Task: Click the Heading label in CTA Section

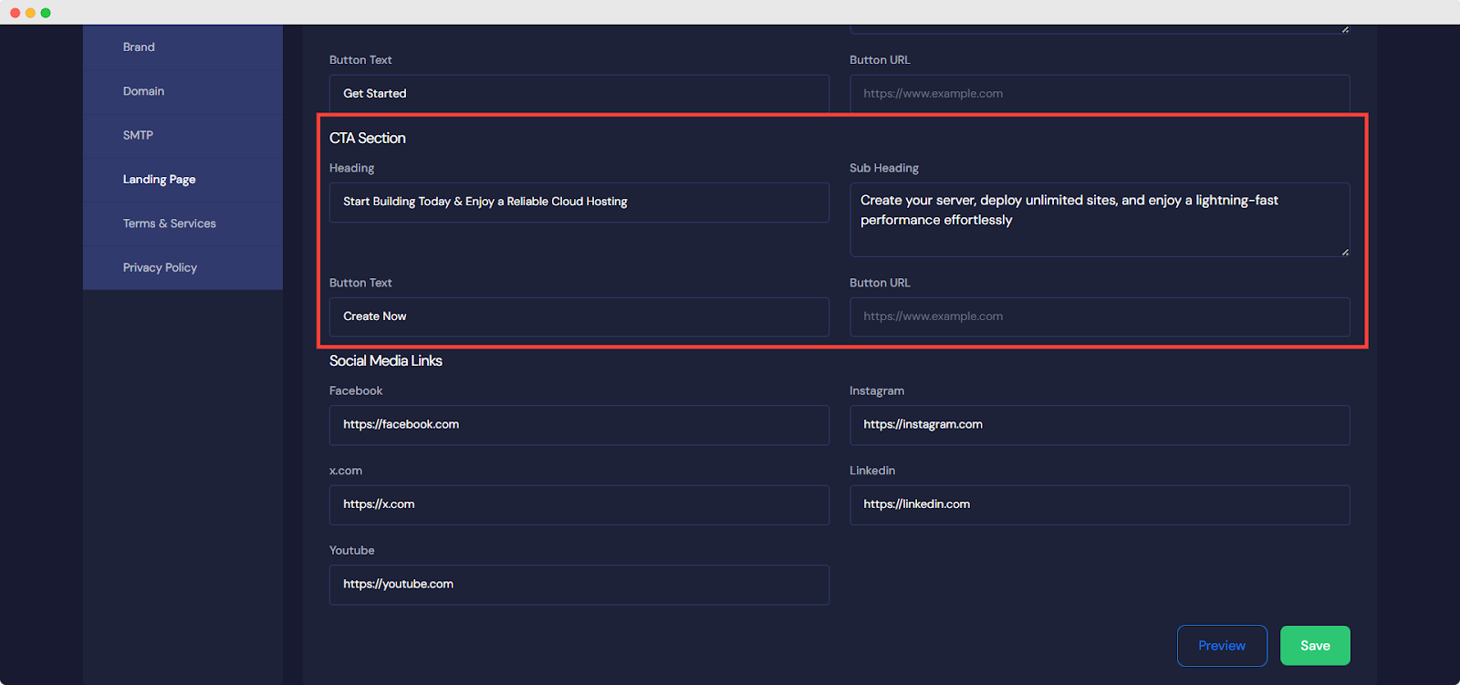Action: [352, 168]
